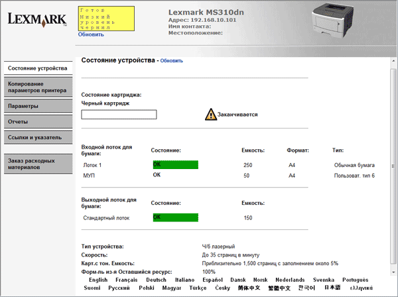Click the address text 192.168.10.101

coord(213,20)
